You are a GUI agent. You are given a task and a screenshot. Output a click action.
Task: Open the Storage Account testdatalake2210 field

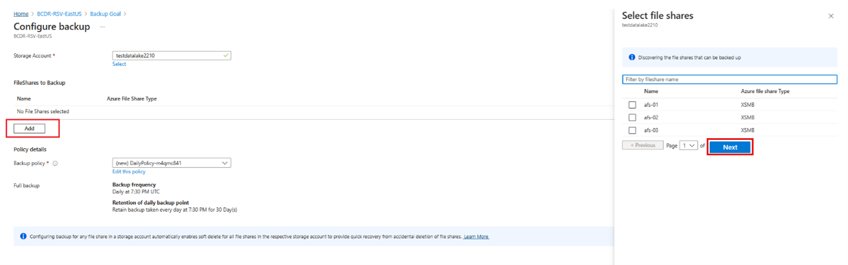click(x=172, y=55)
